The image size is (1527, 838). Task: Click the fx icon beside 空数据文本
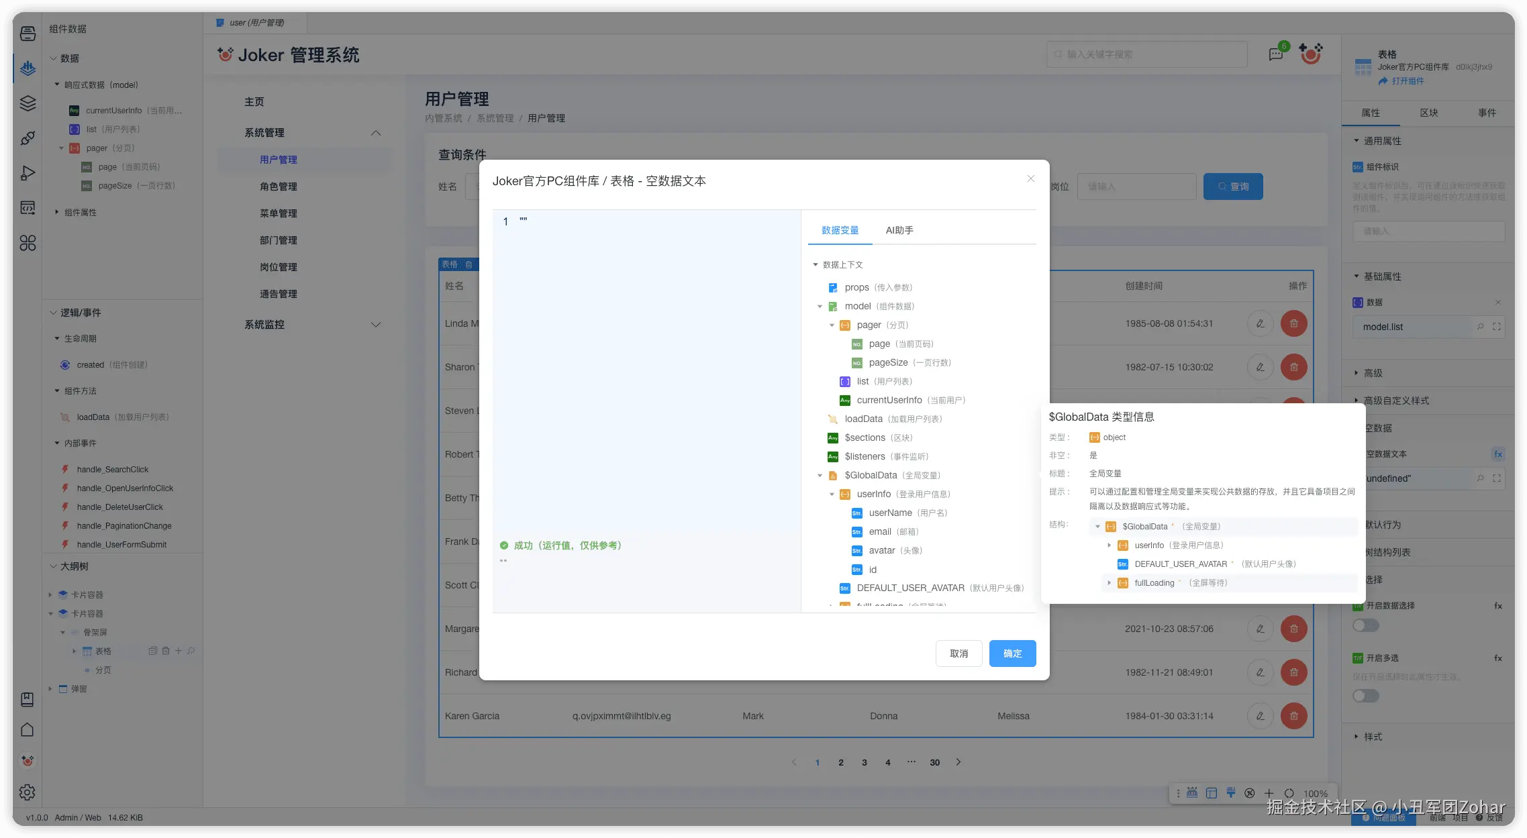click(1497, 454)
